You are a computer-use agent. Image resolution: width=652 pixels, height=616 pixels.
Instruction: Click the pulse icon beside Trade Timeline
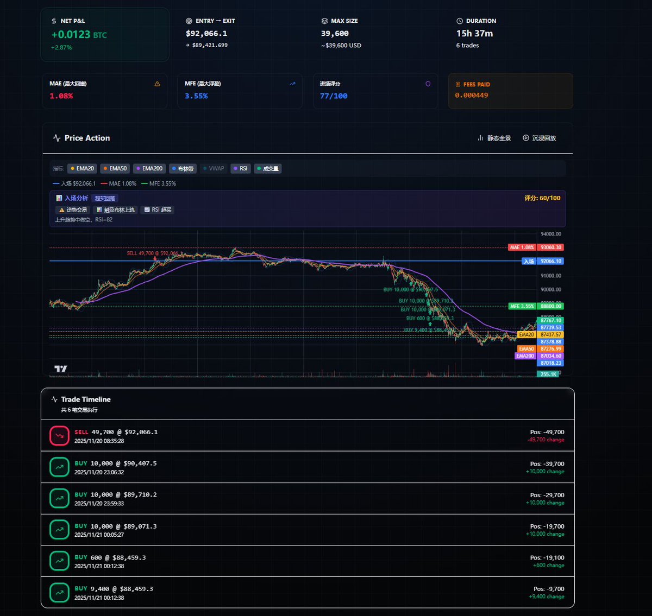click(54, 399)
